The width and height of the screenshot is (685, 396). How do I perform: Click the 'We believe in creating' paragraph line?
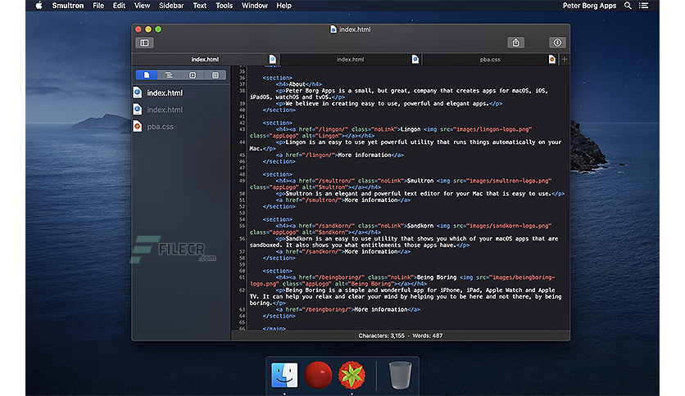pyautogui.click(x=389, y=104)
